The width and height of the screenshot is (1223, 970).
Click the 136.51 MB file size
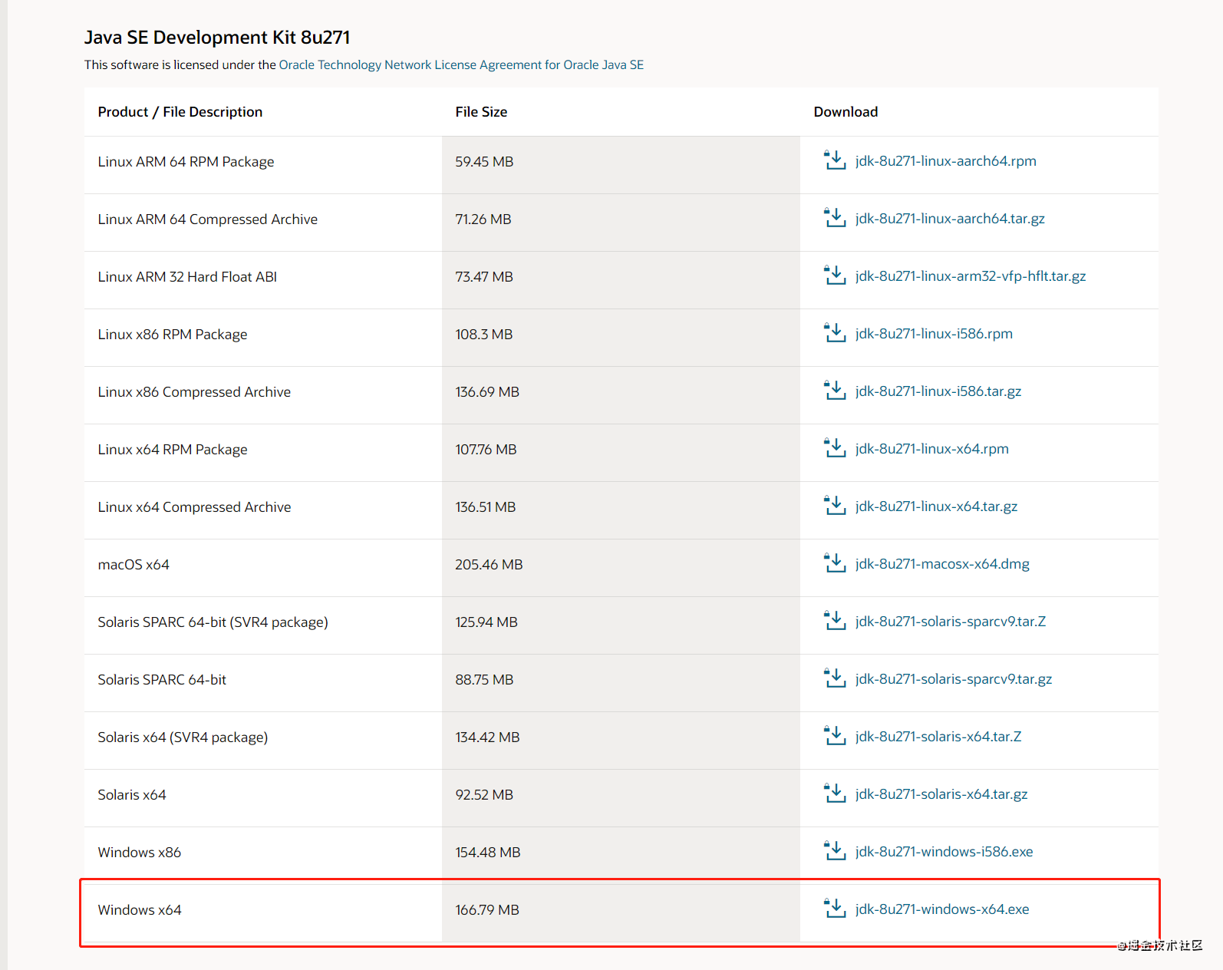pyautogui.click(x=486, y=507)
